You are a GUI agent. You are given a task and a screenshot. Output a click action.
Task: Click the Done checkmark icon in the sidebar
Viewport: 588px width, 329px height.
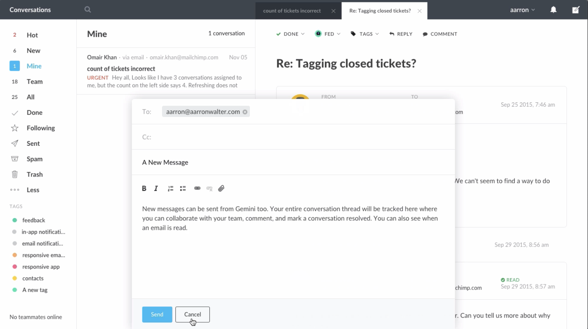click(x=14, y=113)
